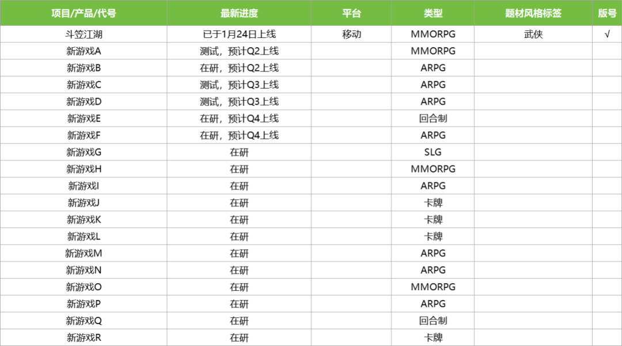Screen dimensions: 622x346
Task: Select the 移动 platform cell
Action: 351,34
